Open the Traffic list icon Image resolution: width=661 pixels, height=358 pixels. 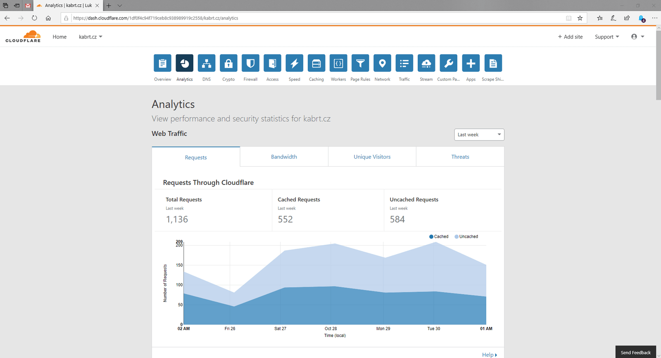(x=404, y=63)
